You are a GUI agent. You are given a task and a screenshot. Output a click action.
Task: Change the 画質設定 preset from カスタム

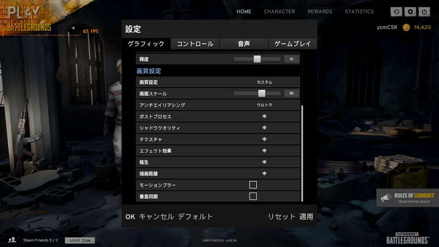pyautogui.click(x=264, y=82)
